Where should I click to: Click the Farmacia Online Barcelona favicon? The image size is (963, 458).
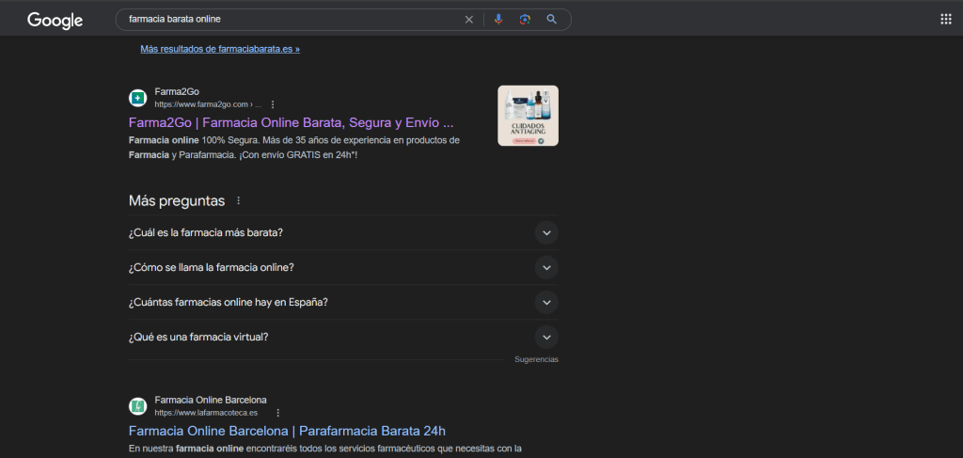(138, 405)
